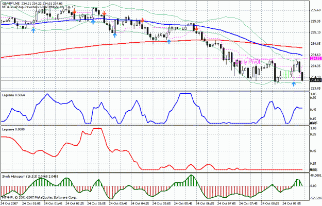The height and width of the screenshot is (206, 322).
Task: Click the red sell arrow near 05:45
Action: (x=196, y=28)
